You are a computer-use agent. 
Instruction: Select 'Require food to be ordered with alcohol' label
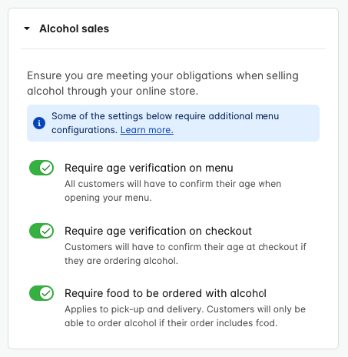[x=165, y=293]
